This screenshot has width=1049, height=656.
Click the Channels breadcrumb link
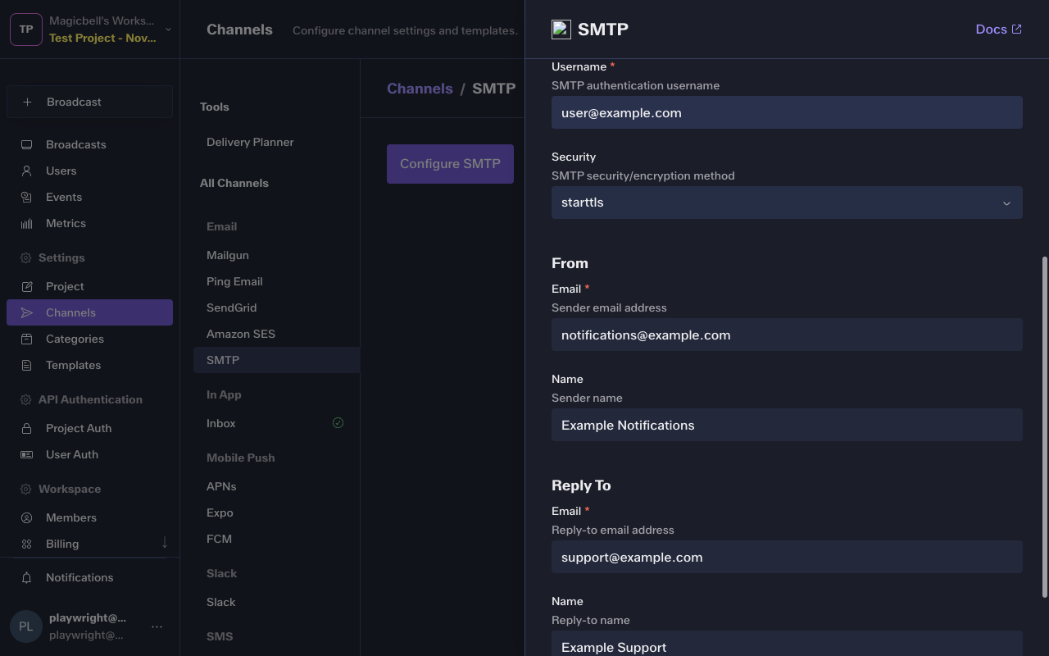point(420,89)
